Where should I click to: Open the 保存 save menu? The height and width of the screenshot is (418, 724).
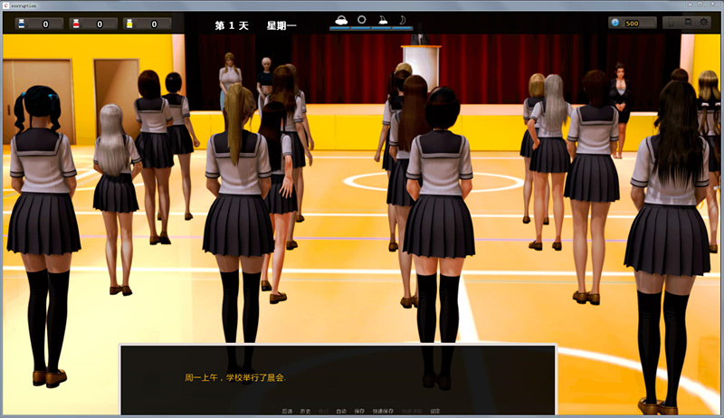[x=359, y=411]
